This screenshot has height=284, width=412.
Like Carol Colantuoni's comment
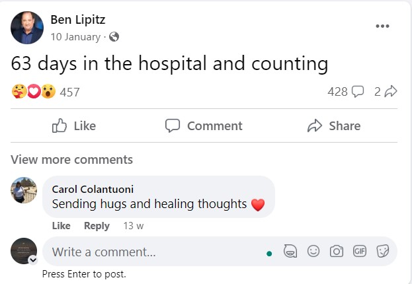click(61, 226)
